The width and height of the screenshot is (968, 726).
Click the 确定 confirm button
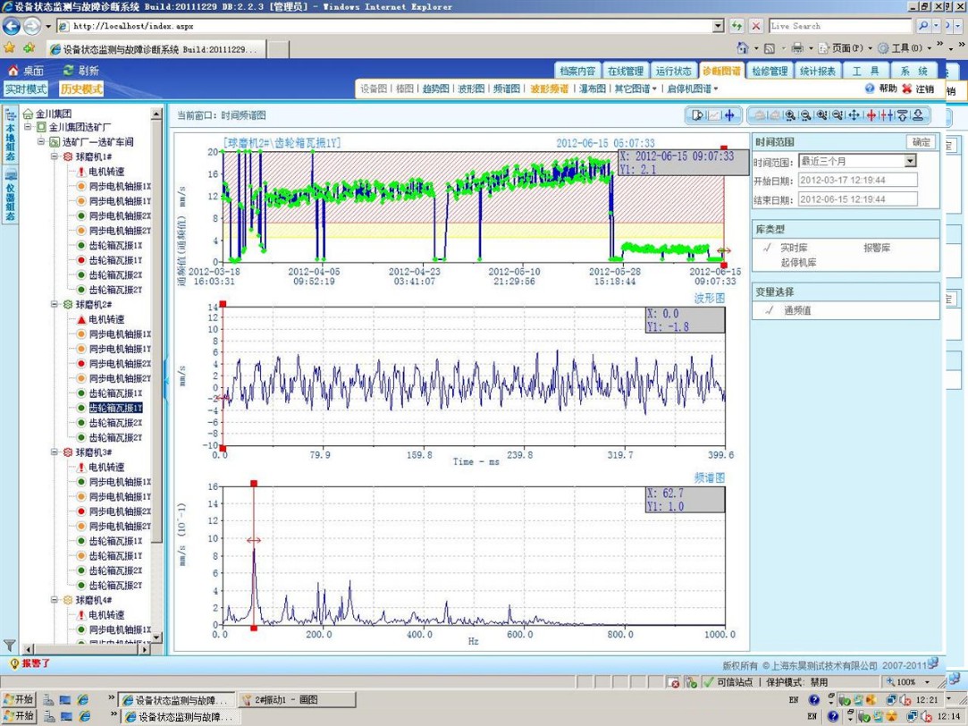pyautogui.click(x=921, y=142)
